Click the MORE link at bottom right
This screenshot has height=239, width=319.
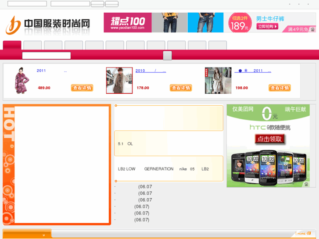point(304,233)
